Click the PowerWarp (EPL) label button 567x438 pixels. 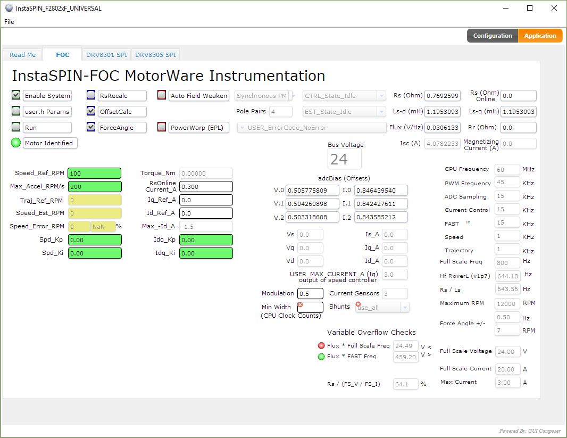pyautogui.click(x=199, y=128)
